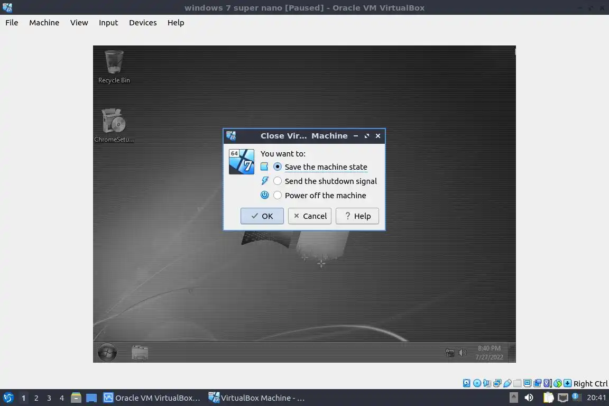Select Send the shutdown signal option

(325, 181)
